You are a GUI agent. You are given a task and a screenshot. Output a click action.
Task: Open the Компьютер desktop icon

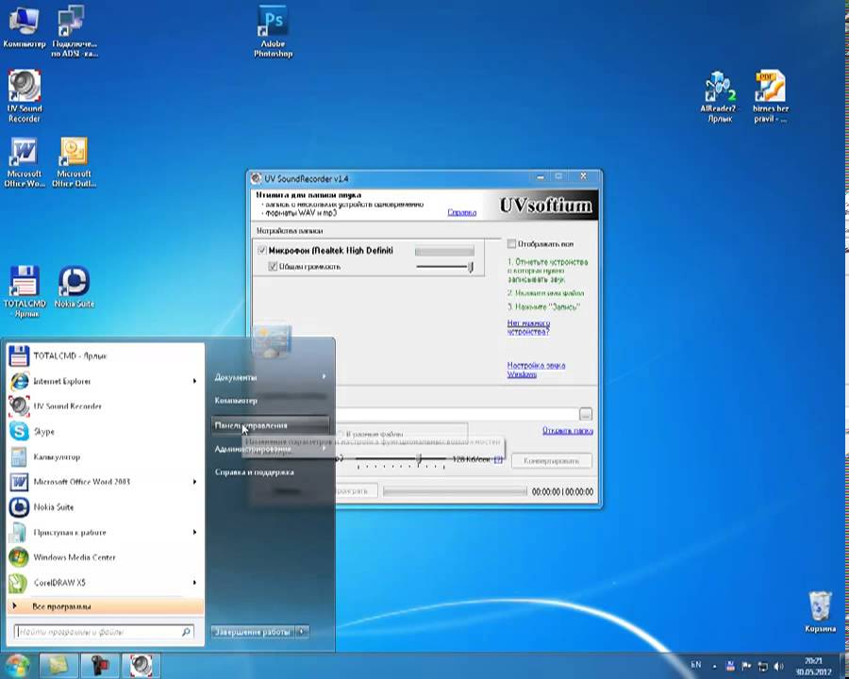[x=24, y=28]
